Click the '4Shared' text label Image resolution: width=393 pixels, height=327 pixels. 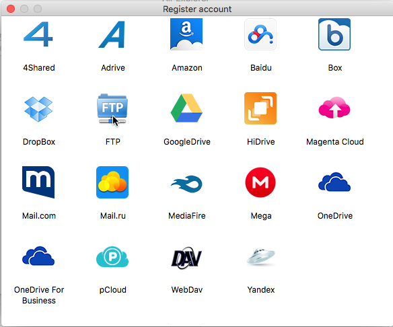point(39,68)
